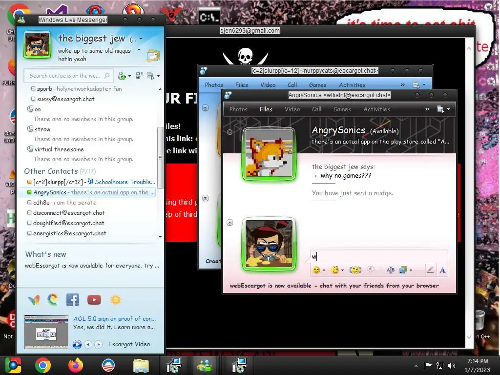Open the MSN butterfly icon in bottom bar

34,300
